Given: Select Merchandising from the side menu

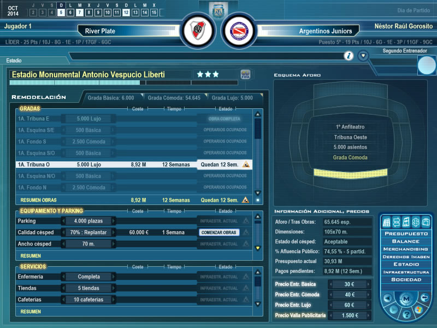Looking at the screenshot, I should click(x=405, y=248).
